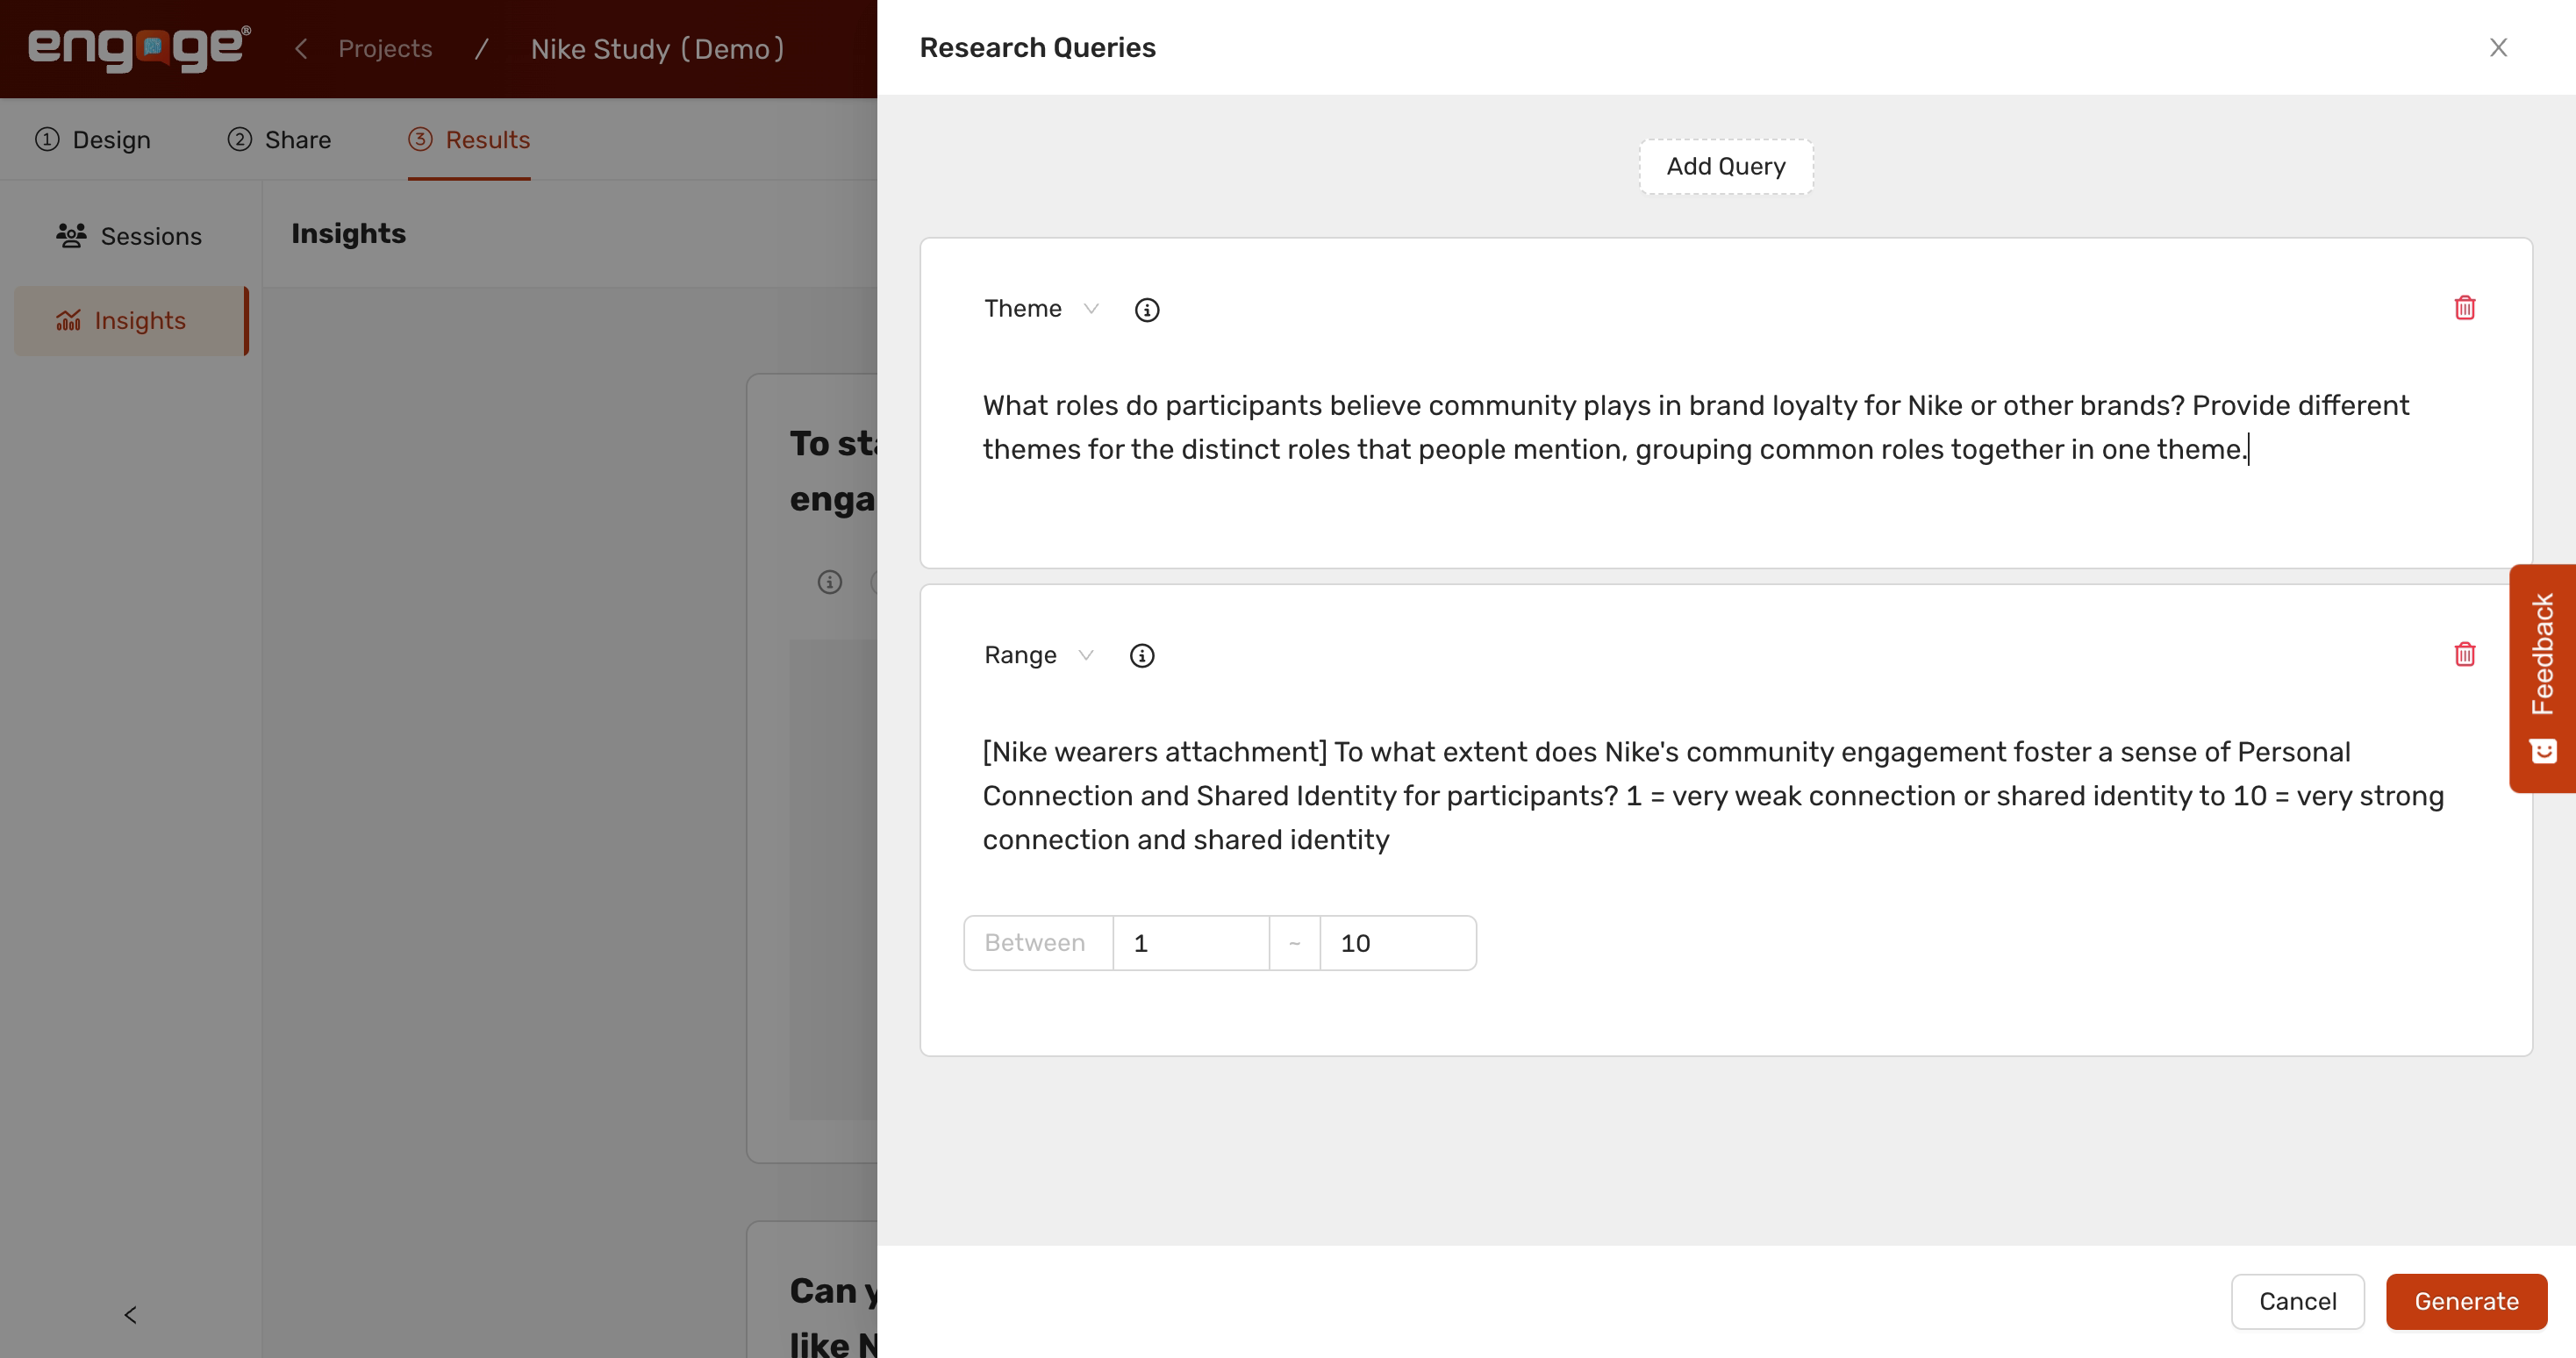Select Insights in the sidebar
Image resolution: width=2576 pixels, height=1358 pixels.
tap(130, 321)
